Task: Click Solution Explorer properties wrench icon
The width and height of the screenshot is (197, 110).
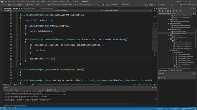Action: point(180,11)
